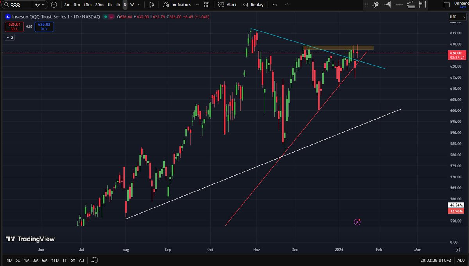Set chart range to 1Y

[x=64, y=260]
